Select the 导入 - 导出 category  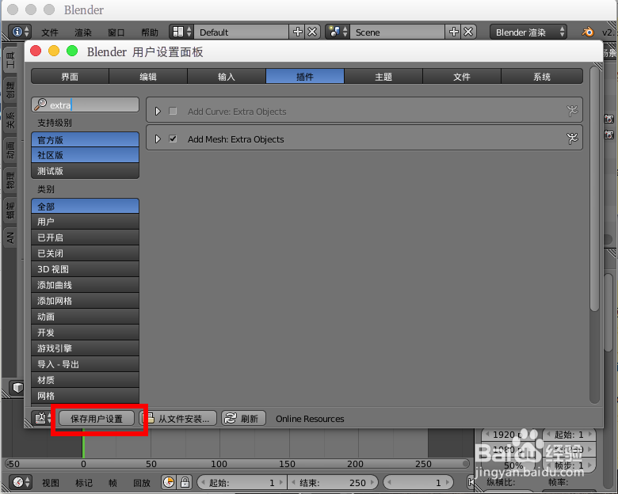click(x=85, y=364)
